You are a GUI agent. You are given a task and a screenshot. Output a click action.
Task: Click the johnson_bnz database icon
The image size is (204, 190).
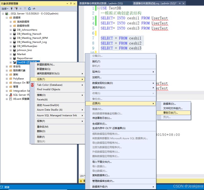pyautogui.click(x=15, y=50)
